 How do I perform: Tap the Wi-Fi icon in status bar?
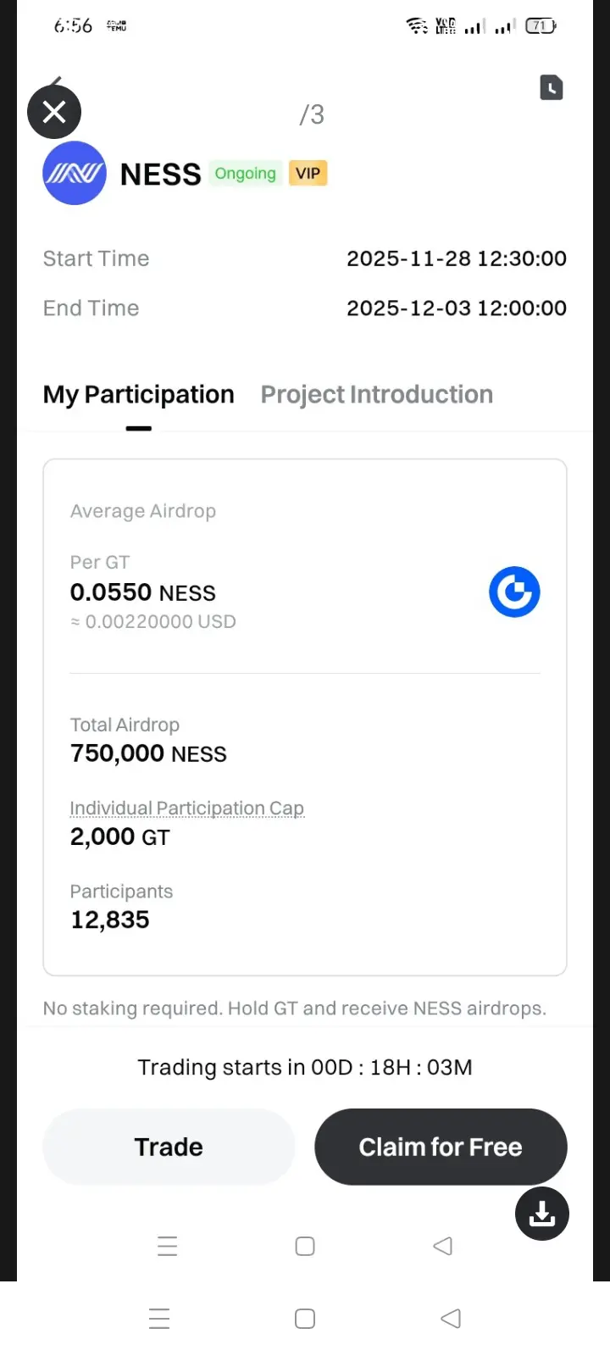417,26
